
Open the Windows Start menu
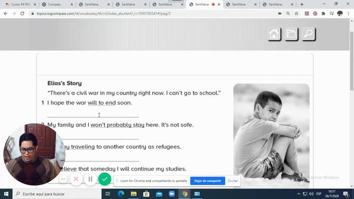pos(6,194)
